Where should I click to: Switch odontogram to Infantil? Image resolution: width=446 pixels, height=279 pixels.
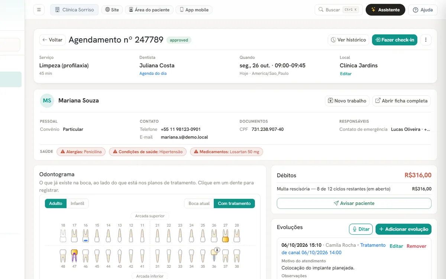pyautogui.click(x=77, y=203)
